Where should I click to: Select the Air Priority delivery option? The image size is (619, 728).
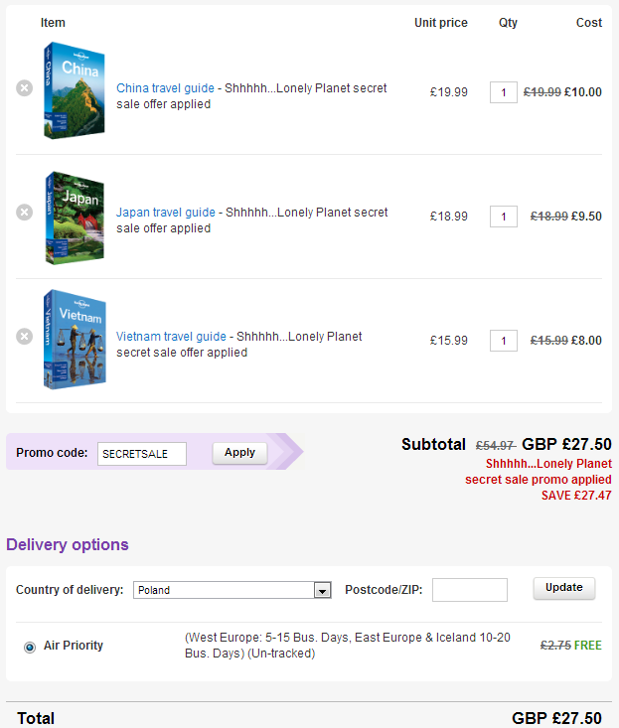30,647
